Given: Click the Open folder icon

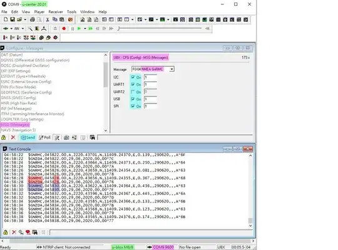Looking at the screenshot, I should click(19, 19).
